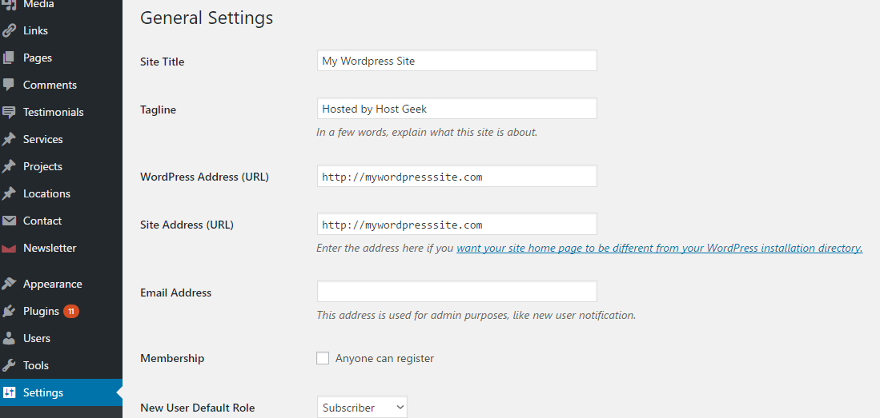Click the Links chain icon
Screen dimensions: 880x418
coord(9,31)
